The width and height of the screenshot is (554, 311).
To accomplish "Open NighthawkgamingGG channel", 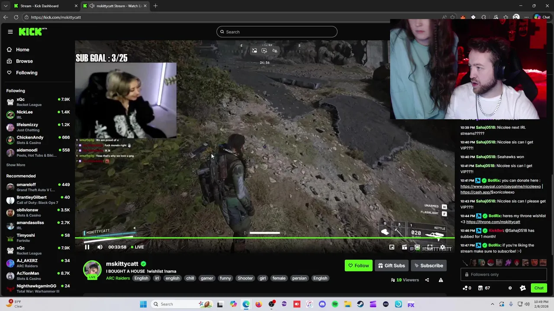I will (x=38, y=288).
